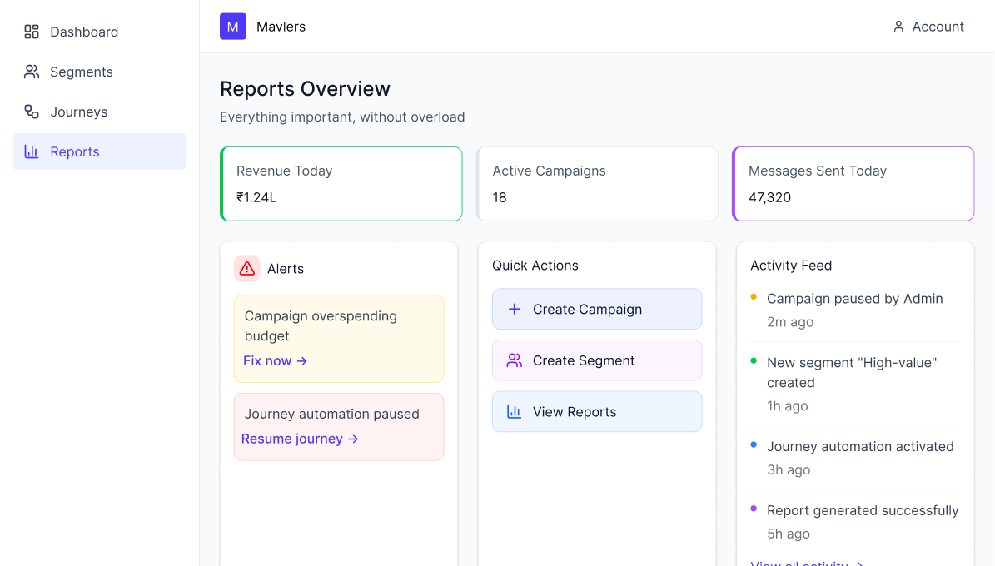Click the Mavlers brand name

pyautogui.click(x=281, y=27)
